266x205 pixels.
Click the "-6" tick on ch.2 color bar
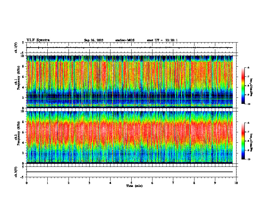coord(248,123)
